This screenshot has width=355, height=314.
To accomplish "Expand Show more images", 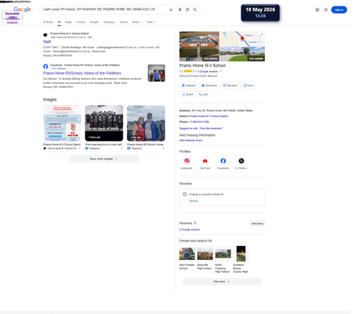I will (104, 159).
